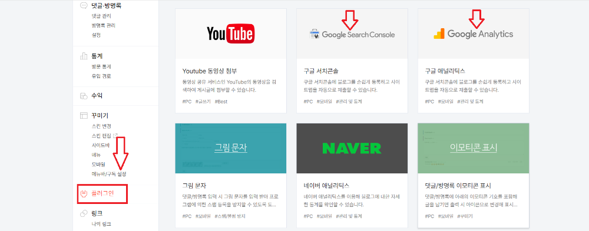Click the #Best tag on the Youtube card
The width and height of the screenshot is (589, 231).
coord(221,101)
